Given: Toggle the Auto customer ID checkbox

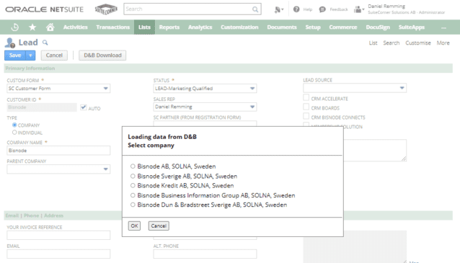Looking at the screenshot, I should click(84, 107).
